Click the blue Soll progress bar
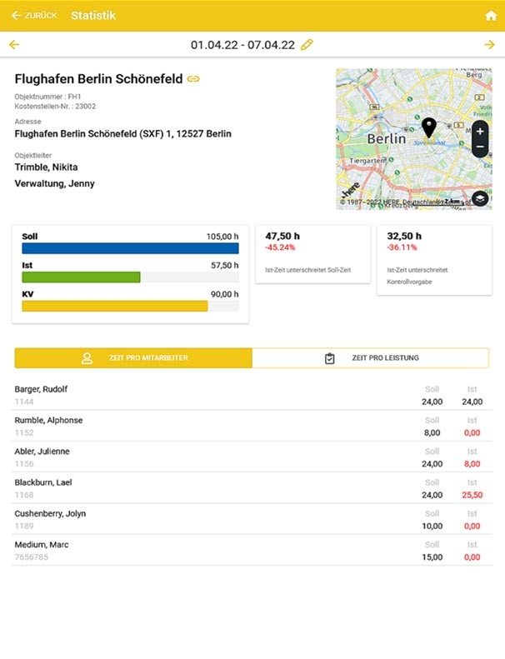 pos(130,248)
